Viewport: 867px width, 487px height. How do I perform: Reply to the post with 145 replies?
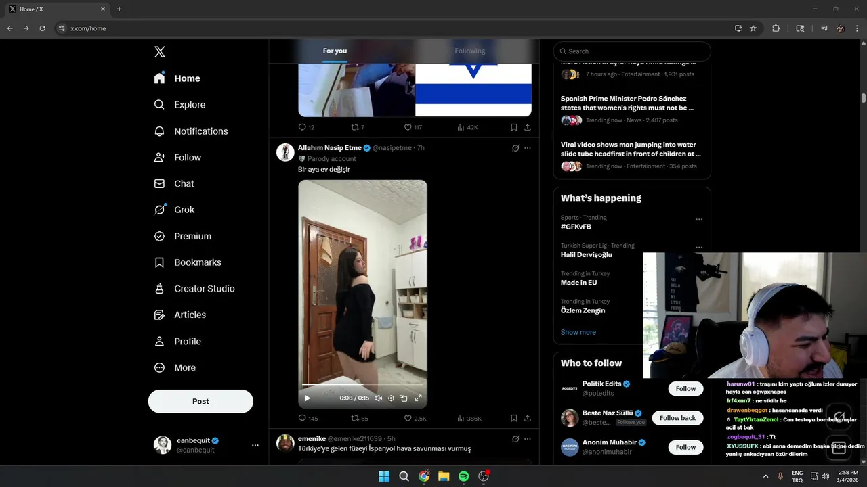click(308, 419)
